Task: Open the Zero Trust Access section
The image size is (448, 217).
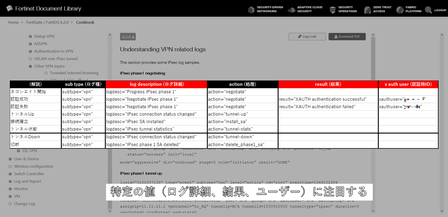Action: [x=378, y=9]
